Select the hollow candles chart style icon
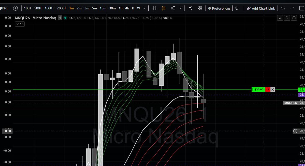This screenshot has width=305, height=166. (x=173, y=8)
